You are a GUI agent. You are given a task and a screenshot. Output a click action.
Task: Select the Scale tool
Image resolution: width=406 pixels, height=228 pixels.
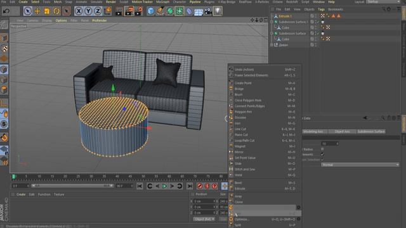point(47,11)
